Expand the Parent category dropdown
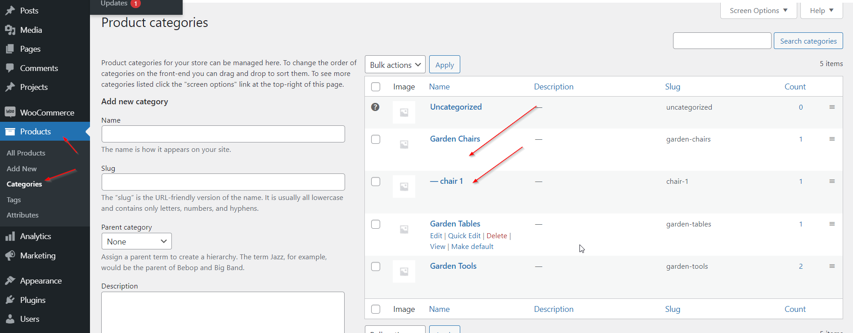 click(136, 241)
